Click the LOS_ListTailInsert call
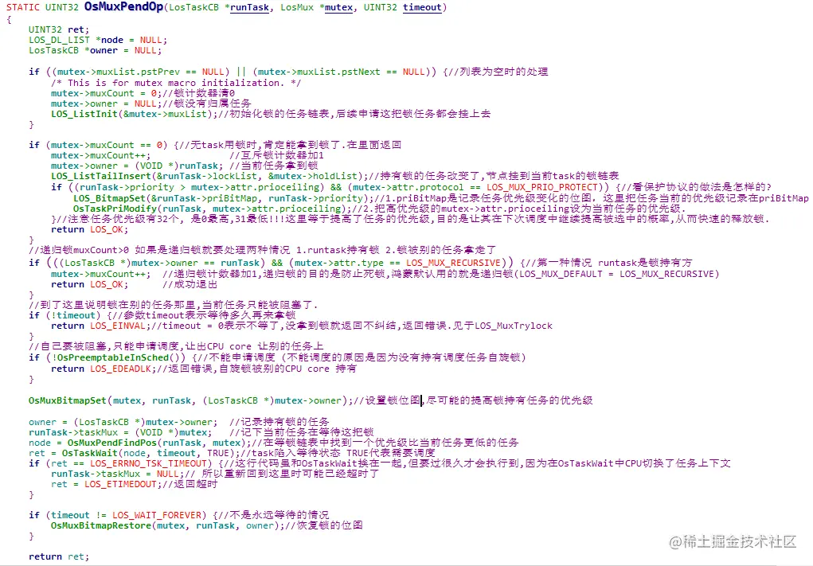Image resolution: width=813 pixels, height=566 pixels. [209, 176]
